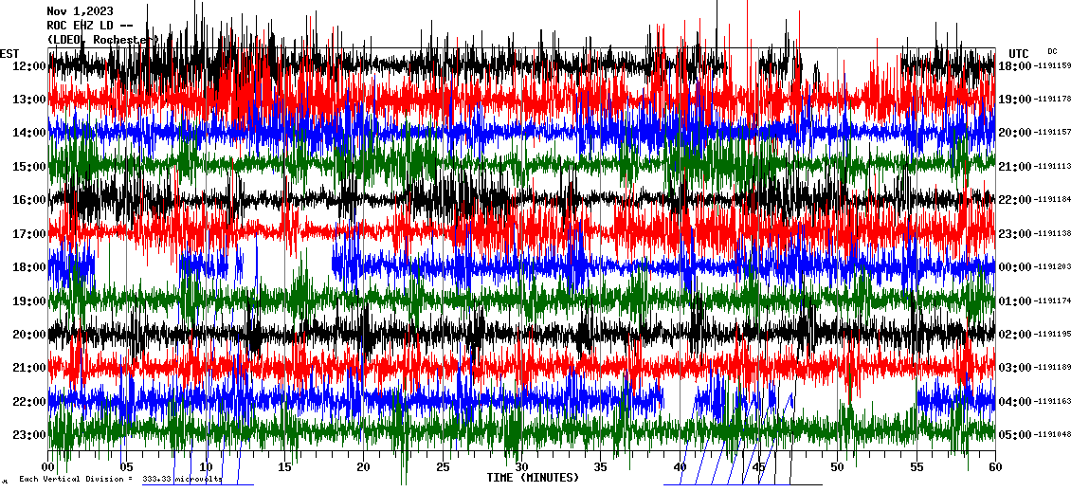Click the UTC time zone label
The width and height of the screenshot is (1071, 492).
coord(1019,53)
